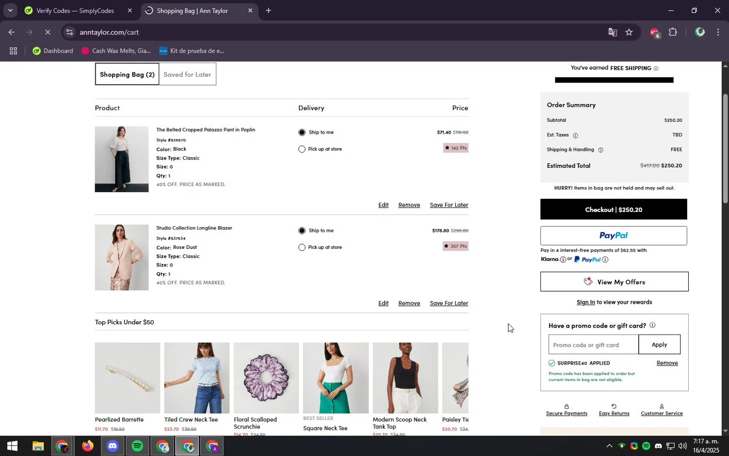Open Studio Collection Longline Blazer title
The width and height of the screenshot is (729, 456).
(x=194, y=228)
